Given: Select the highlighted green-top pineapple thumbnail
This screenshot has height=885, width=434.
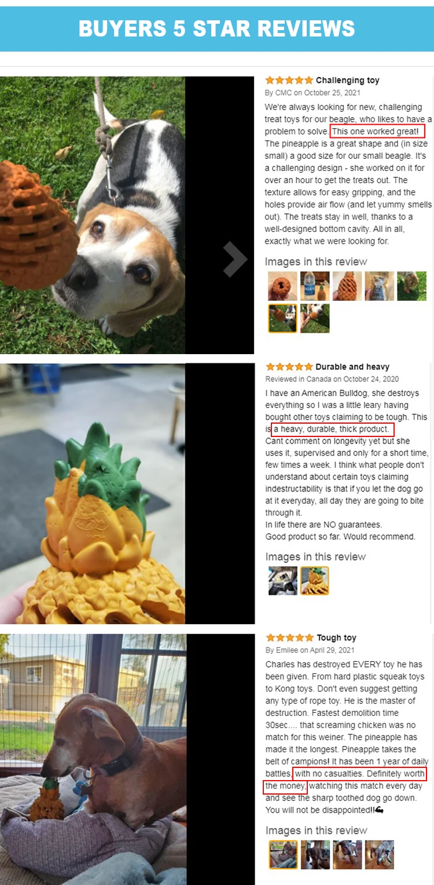Looking at the screenshot, I should [315, 581].
